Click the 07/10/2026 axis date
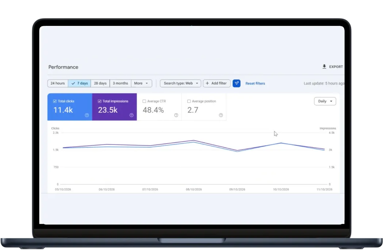The height and width of the screenshot is (250, 384). pos(150,190)
